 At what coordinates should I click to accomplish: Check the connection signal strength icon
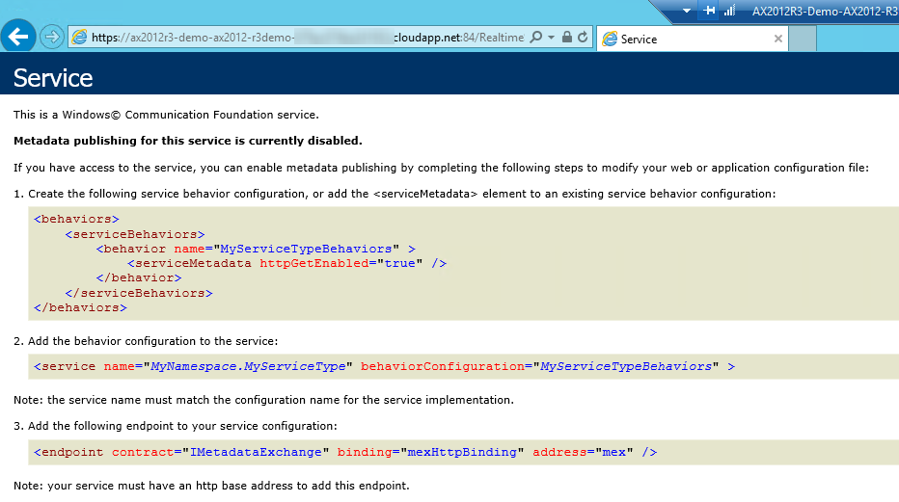click(x=730, y=11)
